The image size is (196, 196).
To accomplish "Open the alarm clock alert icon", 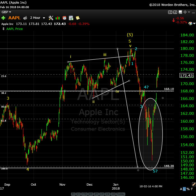I will tap(64, 18).
